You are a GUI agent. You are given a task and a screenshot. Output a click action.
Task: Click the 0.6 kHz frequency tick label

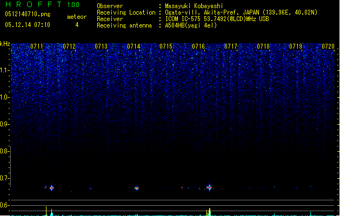coord(4,205)
